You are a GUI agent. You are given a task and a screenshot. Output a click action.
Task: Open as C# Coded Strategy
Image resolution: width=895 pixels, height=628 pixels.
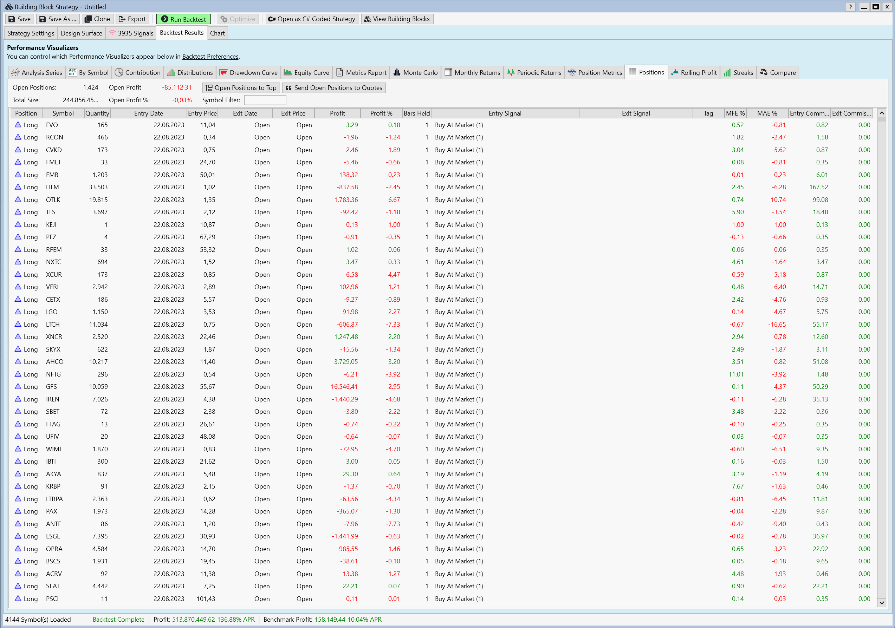(x=311, y=19)
